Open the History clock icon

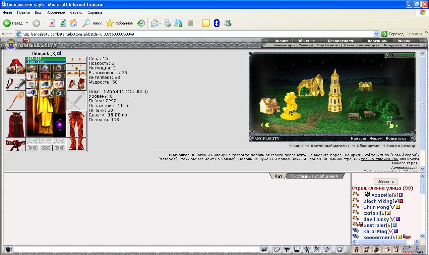point(141,23)
